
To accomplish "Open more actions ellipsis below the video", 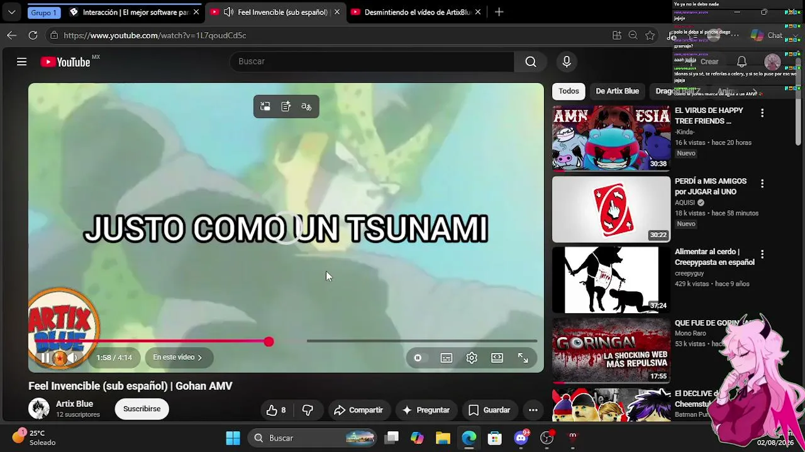I will pyautogui.click(x=533, y=410).
